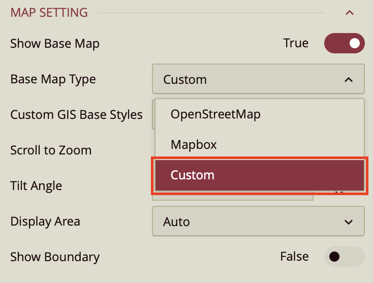The height and width of the screenshot is (283, 373).
Task: Click the Base Map Type combo box
Action: tap(249, 80)
